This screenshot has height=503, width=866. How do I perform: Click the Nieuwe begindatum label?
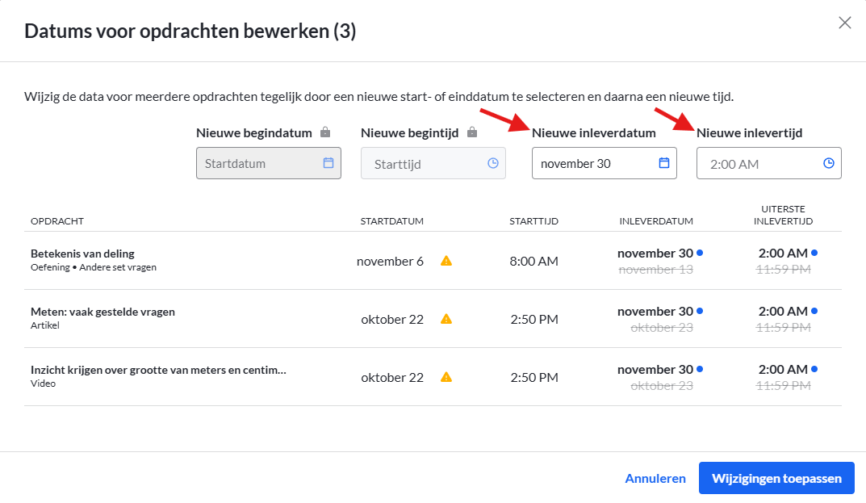[254, 132]
